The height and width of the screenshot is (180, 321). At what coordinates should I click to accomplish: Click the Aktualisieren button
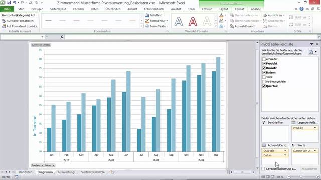tap(309, 169)
